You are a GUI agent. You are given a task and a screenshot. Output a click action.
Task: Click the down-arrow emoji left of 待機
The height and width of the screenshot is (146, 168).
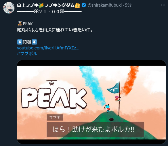pyautogui.click(x=20, y=42)
